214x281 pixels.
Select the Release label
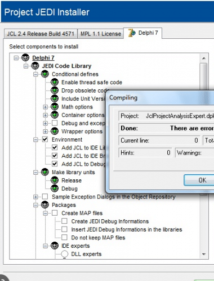tap(72, 180)
